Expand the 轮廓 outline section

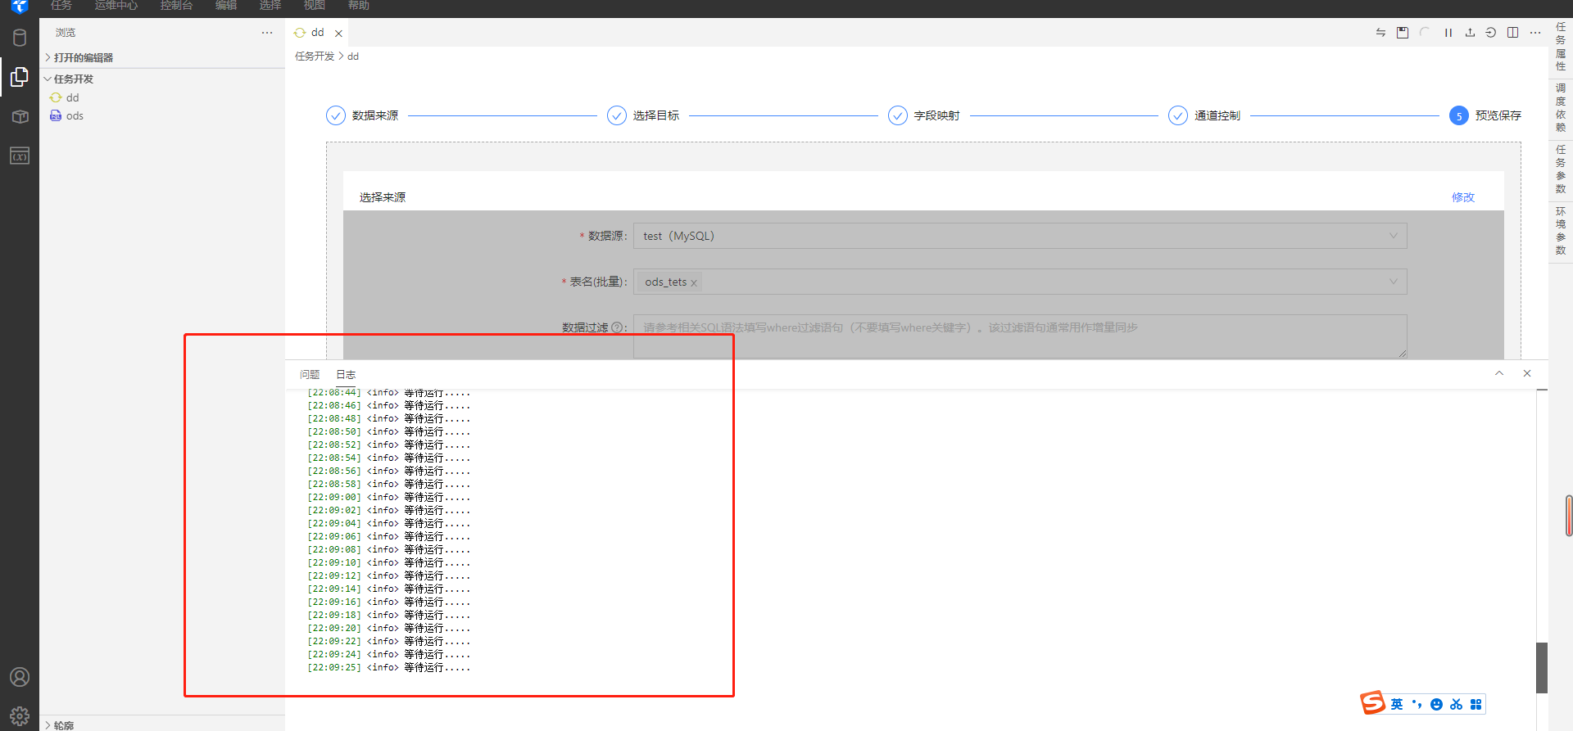(162, 724)
